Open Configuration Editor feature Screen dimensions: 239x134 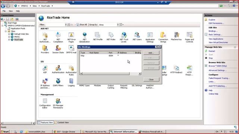pyautogui.click(x=45, y=103)
